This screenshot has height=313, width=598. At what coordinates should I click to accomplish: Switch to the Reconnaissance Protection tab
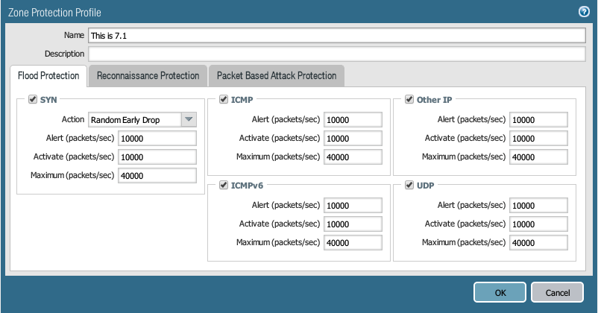coord(148,75)
